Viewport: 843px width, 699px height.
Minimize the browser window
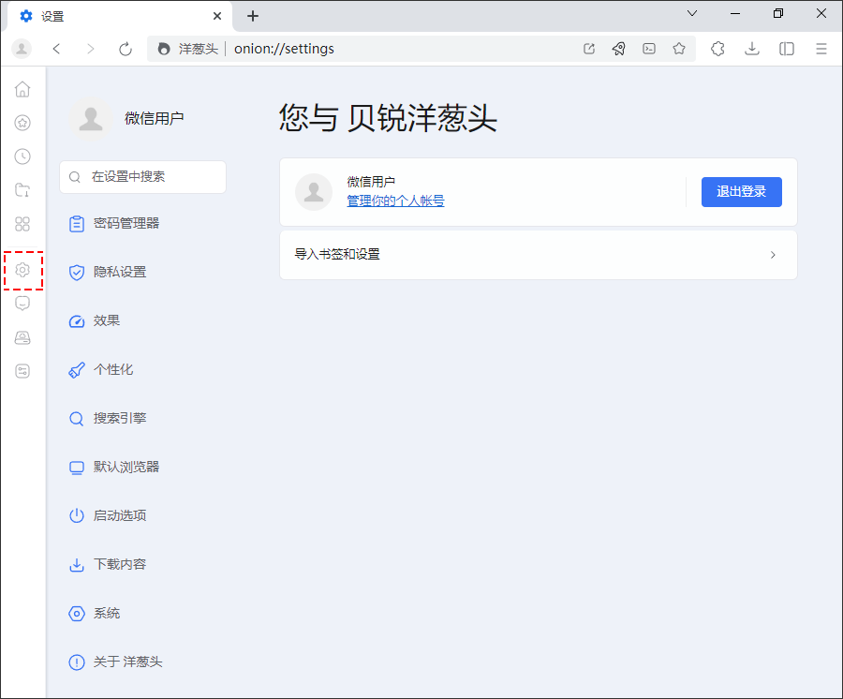point(735,13)
